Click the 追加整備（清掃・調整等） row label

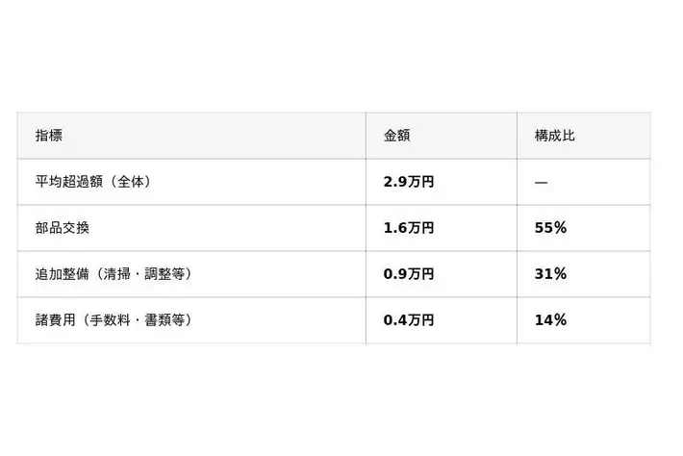pyautogui.click(x=114, y=274)
